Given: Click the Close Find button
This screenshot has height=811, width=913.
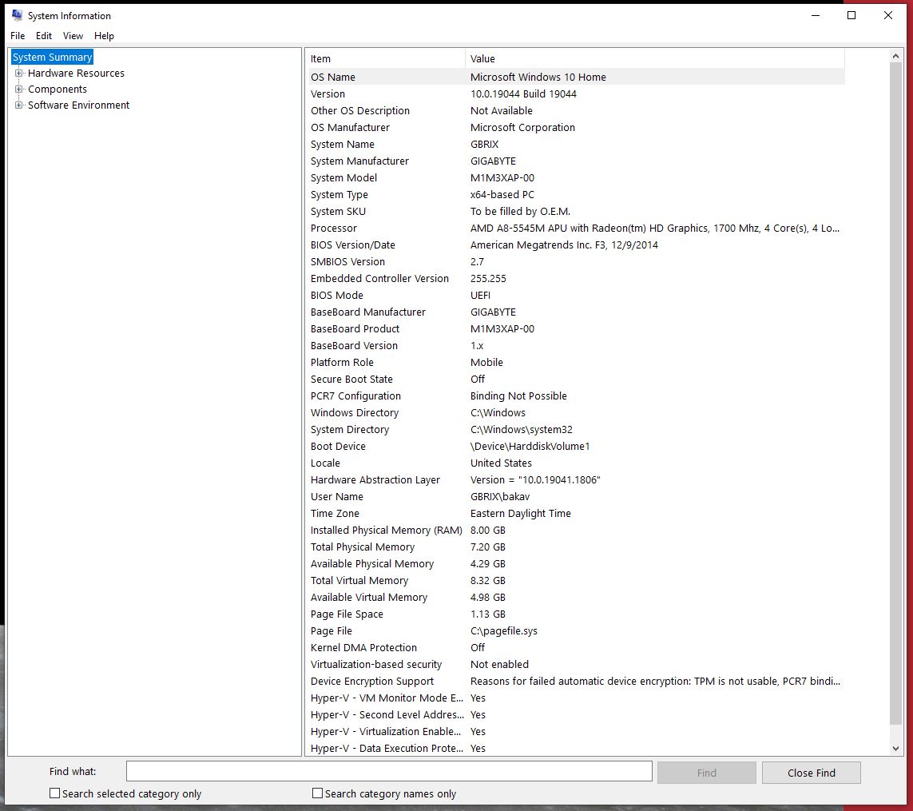Looking at the screenshot, I should pyautogui.click(x=811, y=773).
